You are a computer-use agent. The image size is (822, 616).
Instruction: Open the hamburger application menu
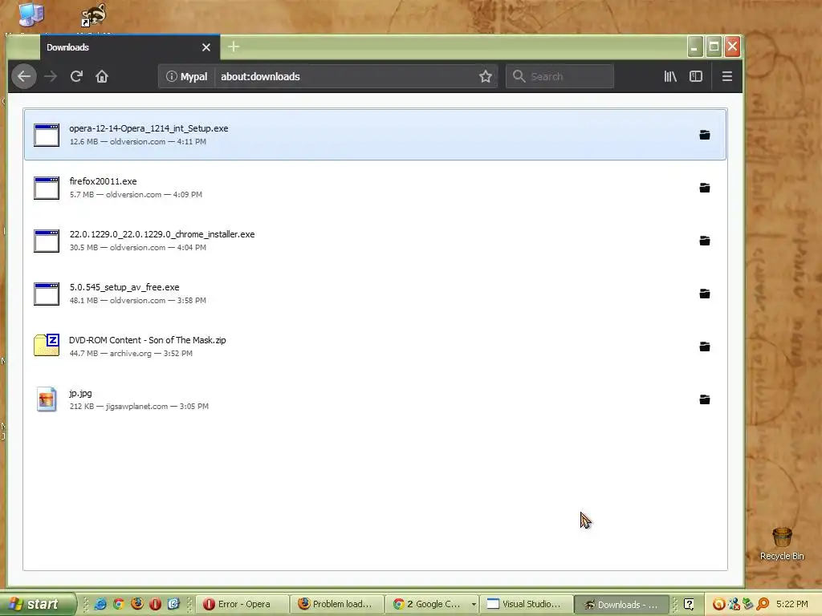coord(727,76)
